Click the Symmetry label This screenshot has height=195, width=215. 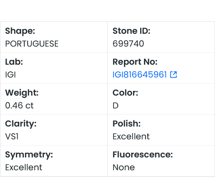pyautogui.click(x=29, y=155)
